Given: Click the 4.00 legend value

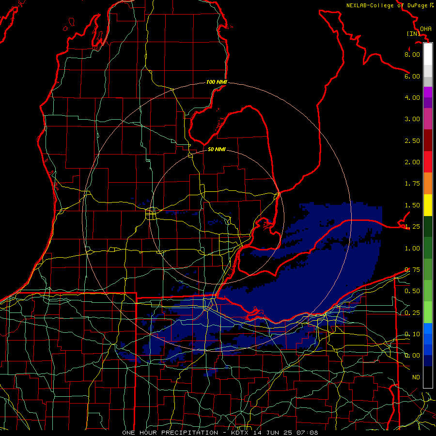Looking at the screenshot, I should coord(412,97).
